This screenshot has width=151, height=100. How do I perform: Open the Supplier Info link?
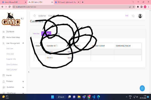(x=11, y=59)
